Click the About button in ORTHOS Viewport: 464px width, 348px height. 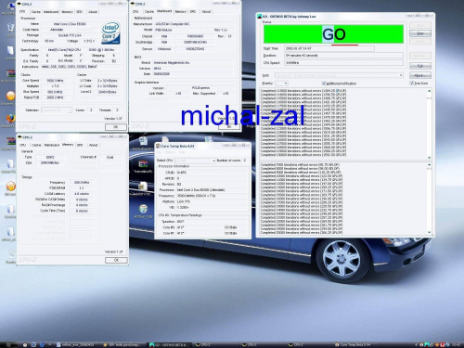(x=420, y=75)
